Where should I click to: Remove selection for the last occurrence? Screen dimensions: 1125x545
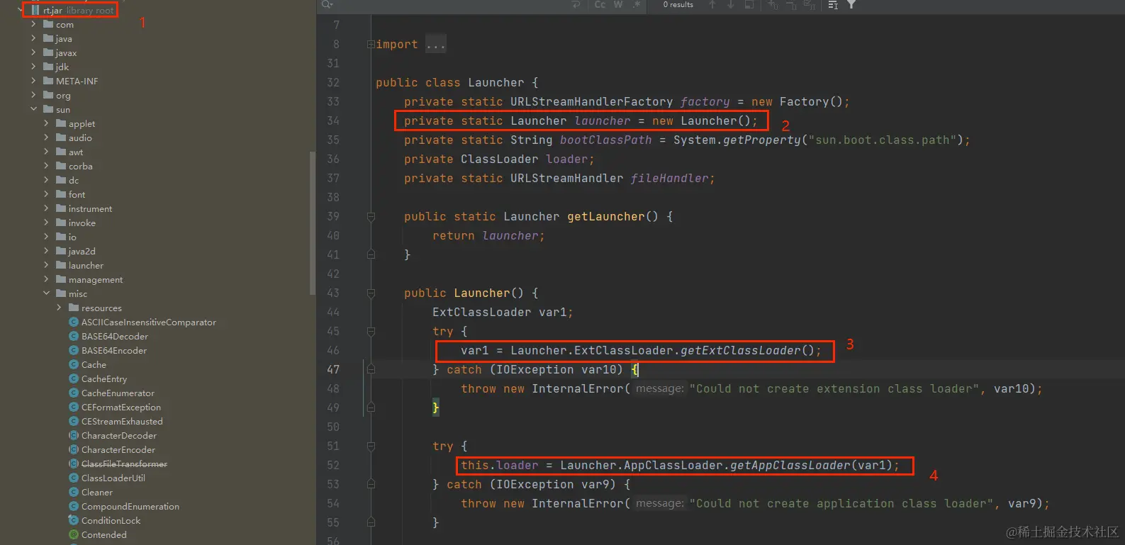click(x=791, y=4)
